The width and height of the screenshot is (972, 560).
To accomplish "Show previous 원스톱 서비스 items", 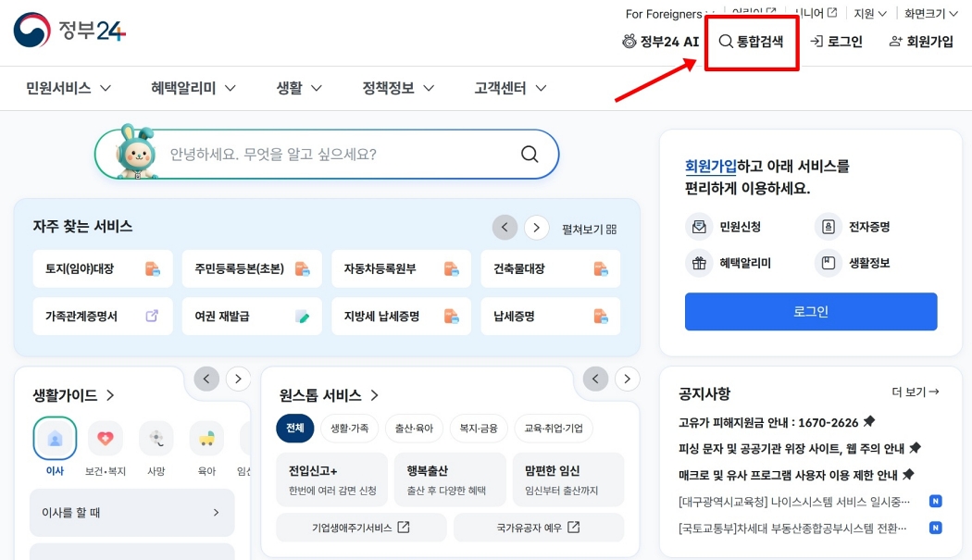I will click(x=596, y=379).
